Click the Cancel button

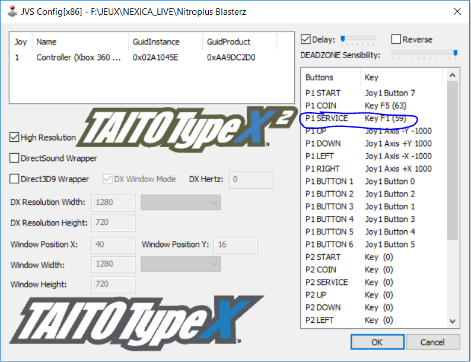click(x=432, y=342)
